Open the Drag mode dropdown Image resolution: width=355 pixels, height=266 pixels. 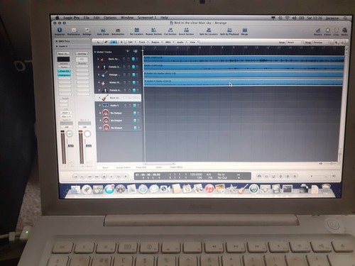(x=321, y=43)
